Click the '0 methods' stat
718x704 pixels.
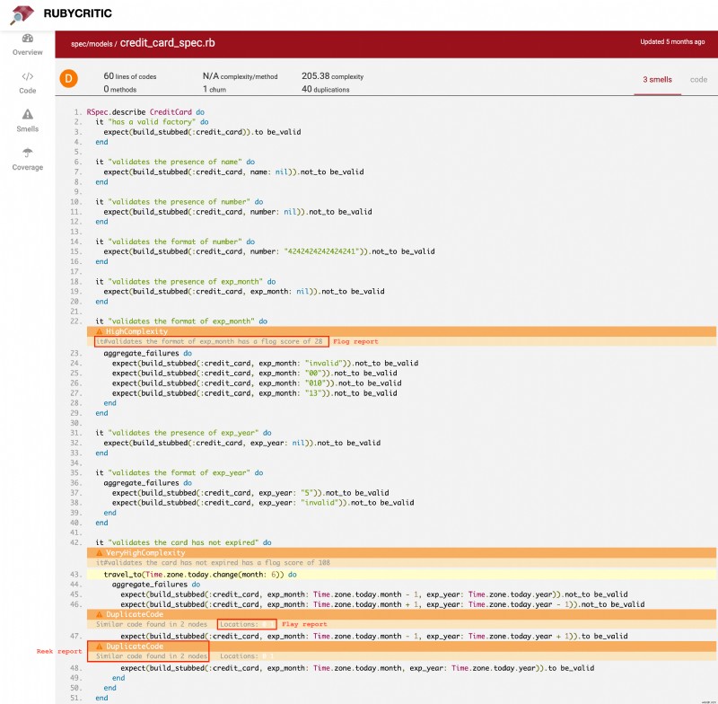click(x=120, y=89)
